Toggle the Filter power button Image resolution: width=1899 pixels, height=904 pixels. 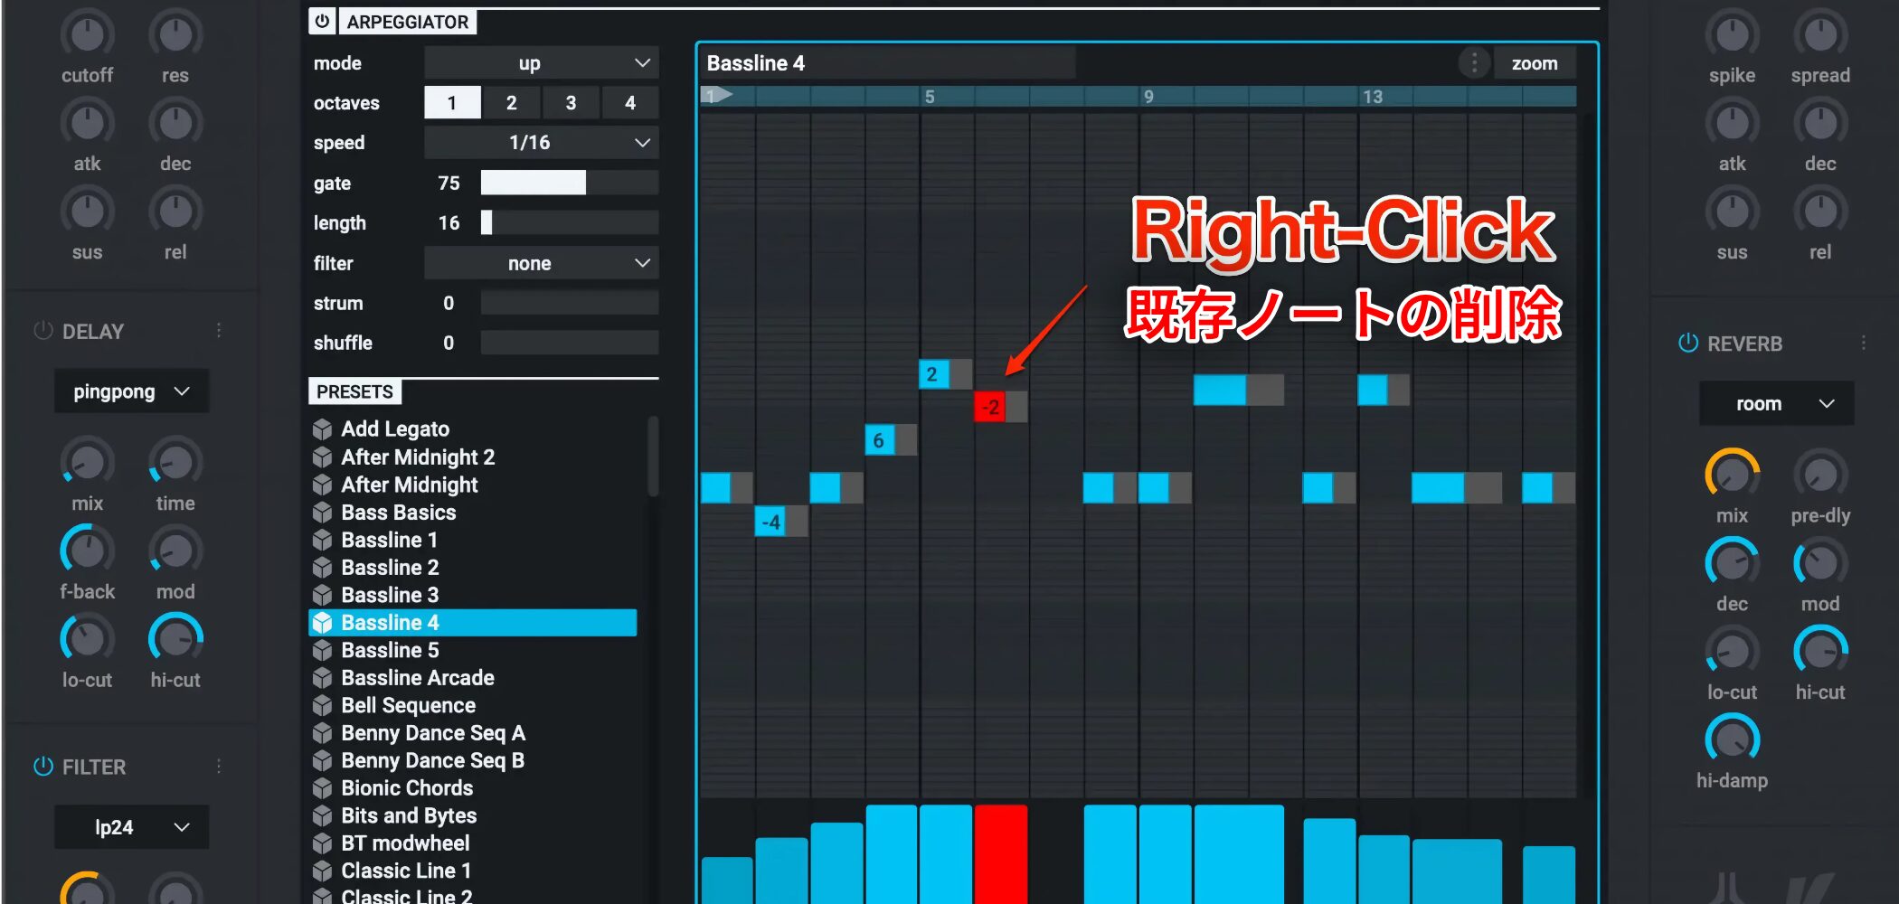pyautogui.click(x=43, y=767)
